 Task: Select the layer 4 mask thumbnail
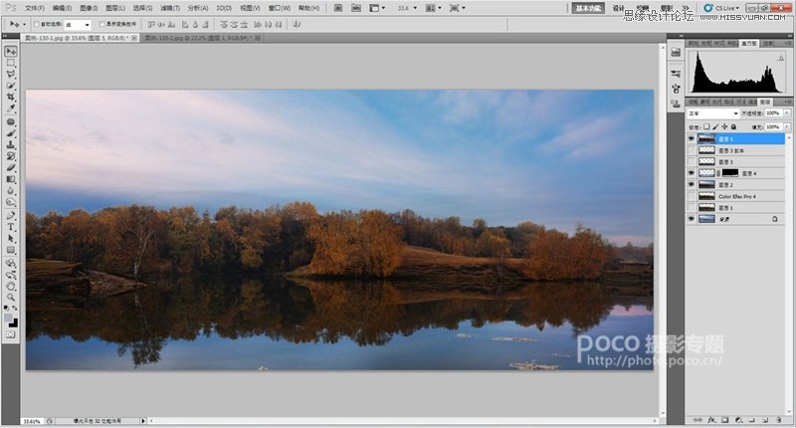coord(730,173)
